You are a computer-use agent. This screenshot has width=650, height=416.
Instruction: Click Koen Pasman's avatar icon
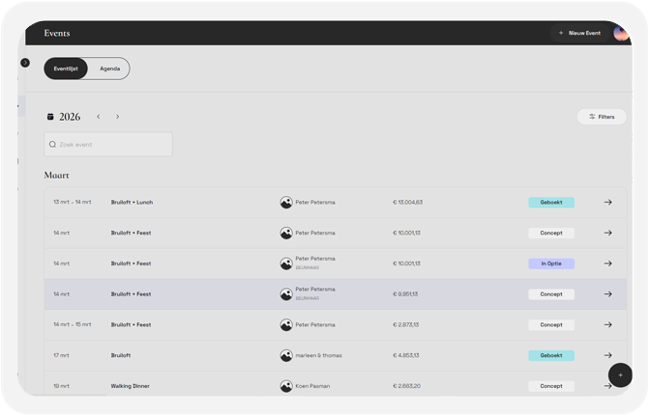[286, 386]
